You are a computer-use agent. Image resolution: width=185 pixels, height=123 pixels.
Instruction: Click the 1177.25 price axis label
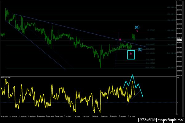click(179, 29)
